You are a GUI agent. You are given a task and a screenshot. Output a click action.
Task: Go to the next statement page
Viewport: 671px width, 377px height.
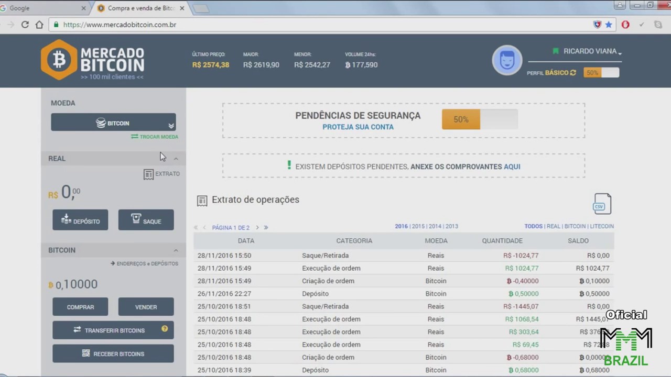[x=257, y=227]
